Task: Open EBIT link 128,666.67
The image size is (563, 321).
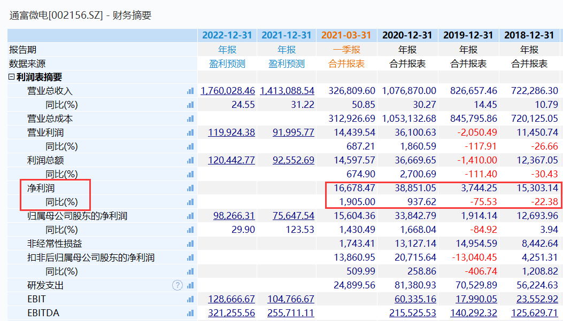Action: point(231,299)
